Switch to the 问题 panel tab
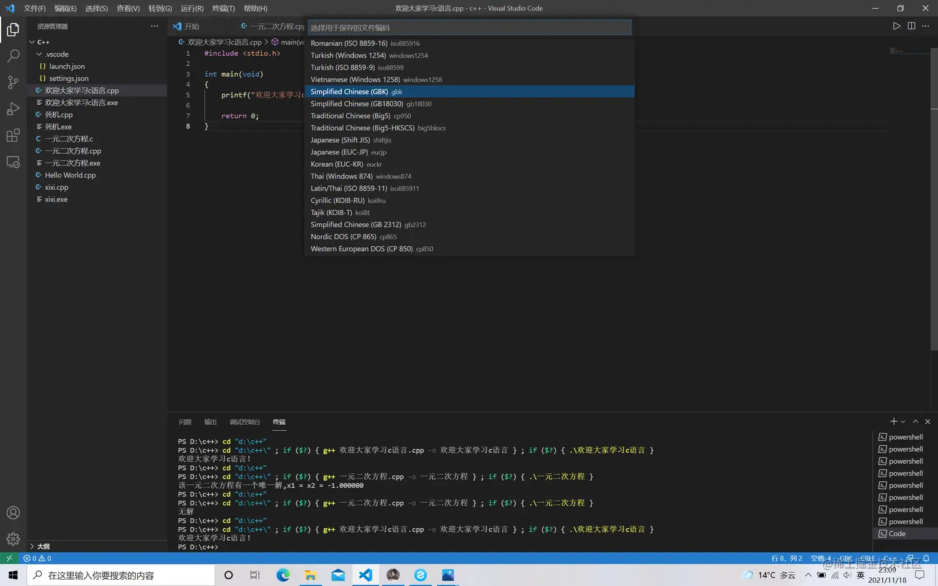The height and width of the screenshot is (586, 938). (185, 422)
